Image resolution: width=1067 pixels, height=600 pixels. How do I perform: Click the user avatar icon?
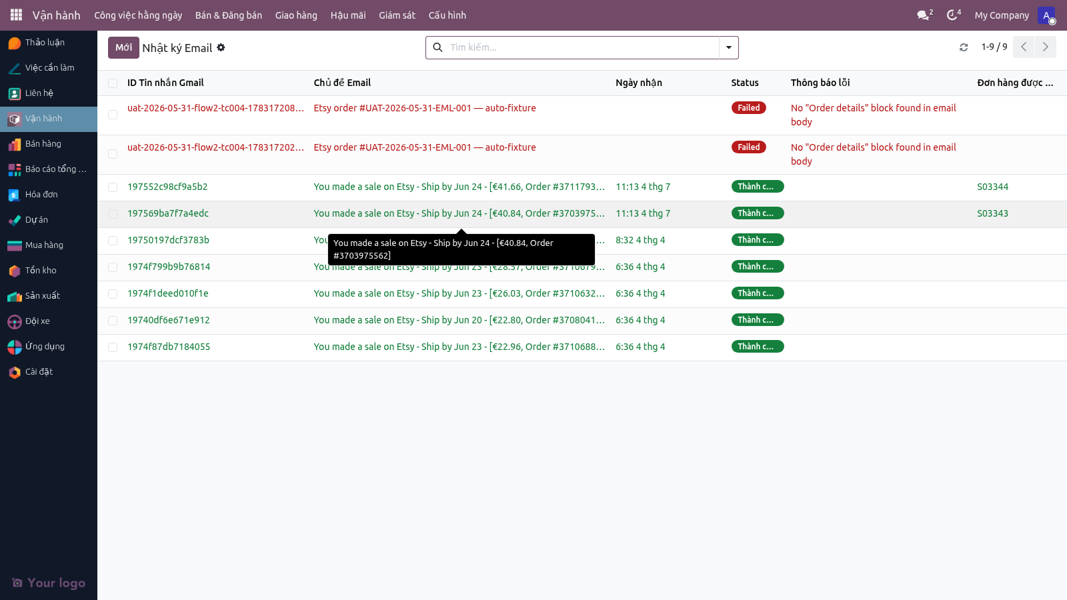point(1046,15)
